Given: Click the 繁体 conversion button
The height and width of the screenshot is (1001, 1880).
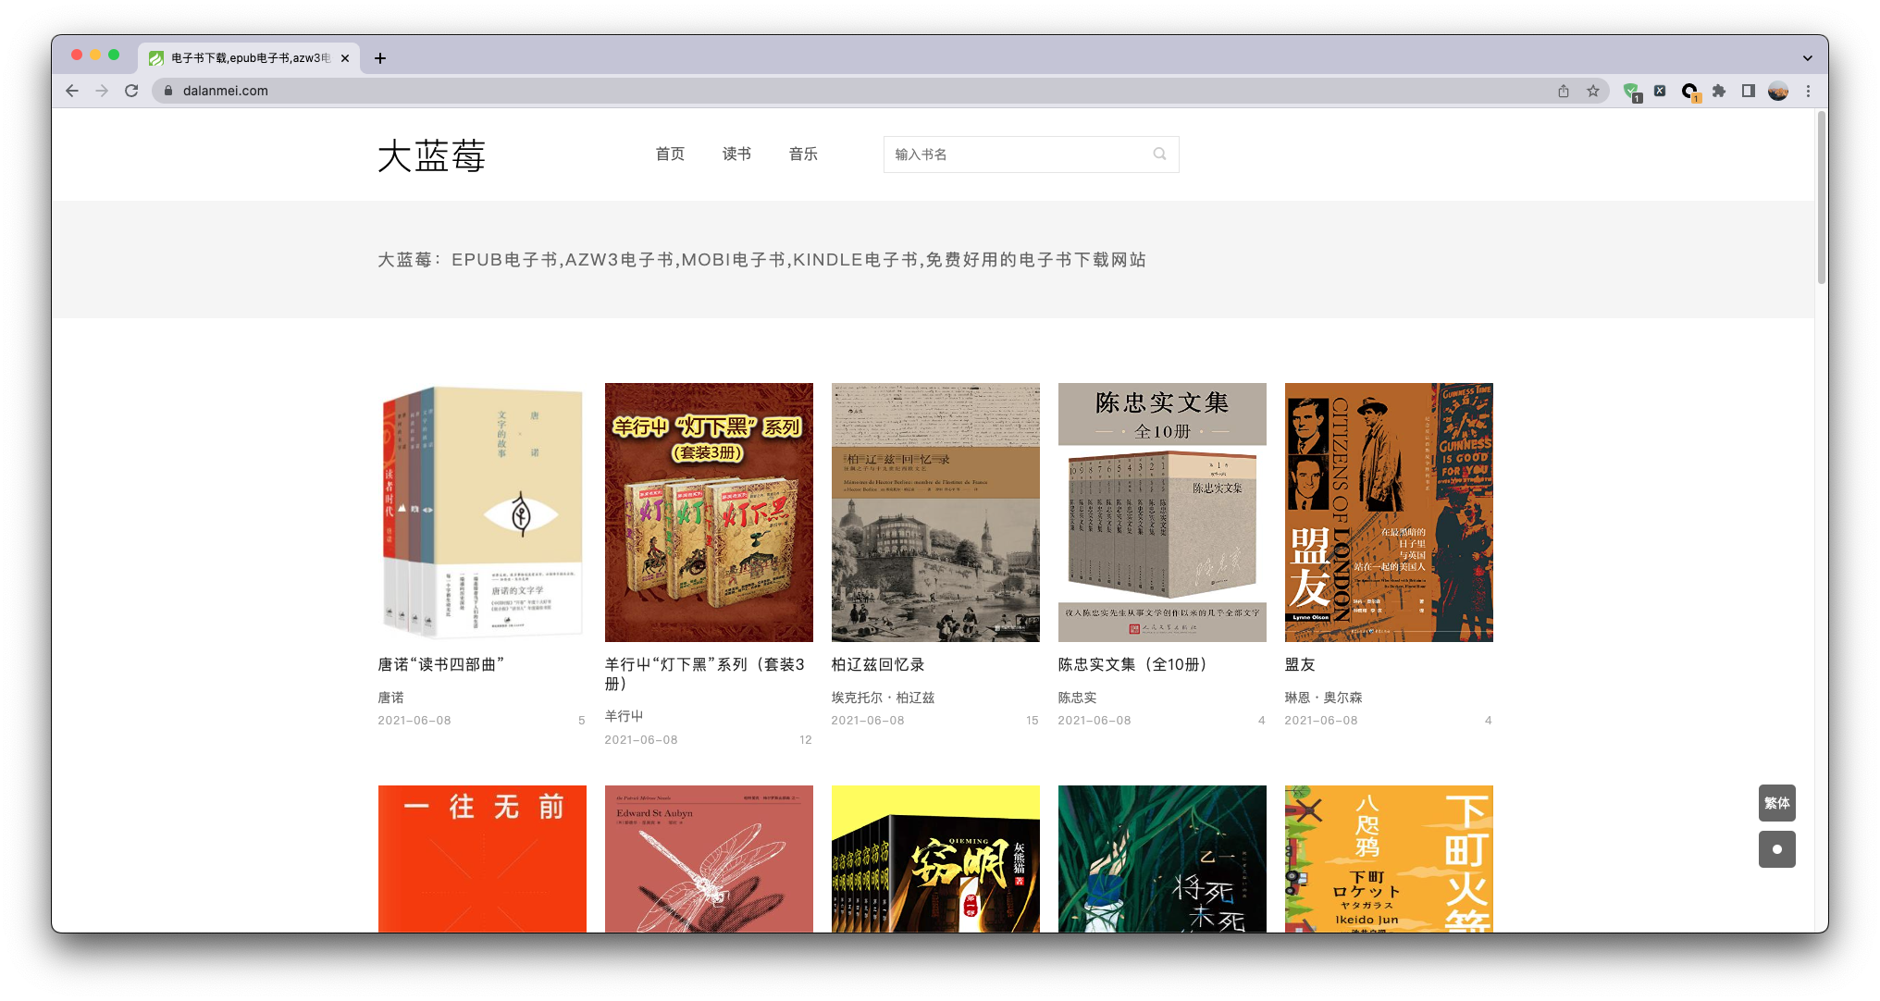Looking at the screenshot, I should pyautogui.click(x=1776, y=803).
